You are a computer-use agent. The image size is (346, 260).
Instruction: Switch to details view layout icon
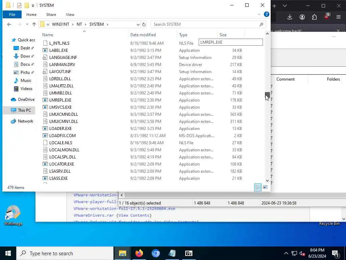click(x=258, y=187)
